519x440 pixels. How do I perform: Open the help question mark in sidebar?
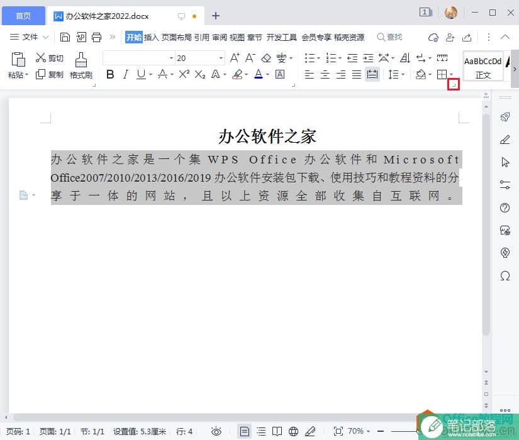click(505, 208)
